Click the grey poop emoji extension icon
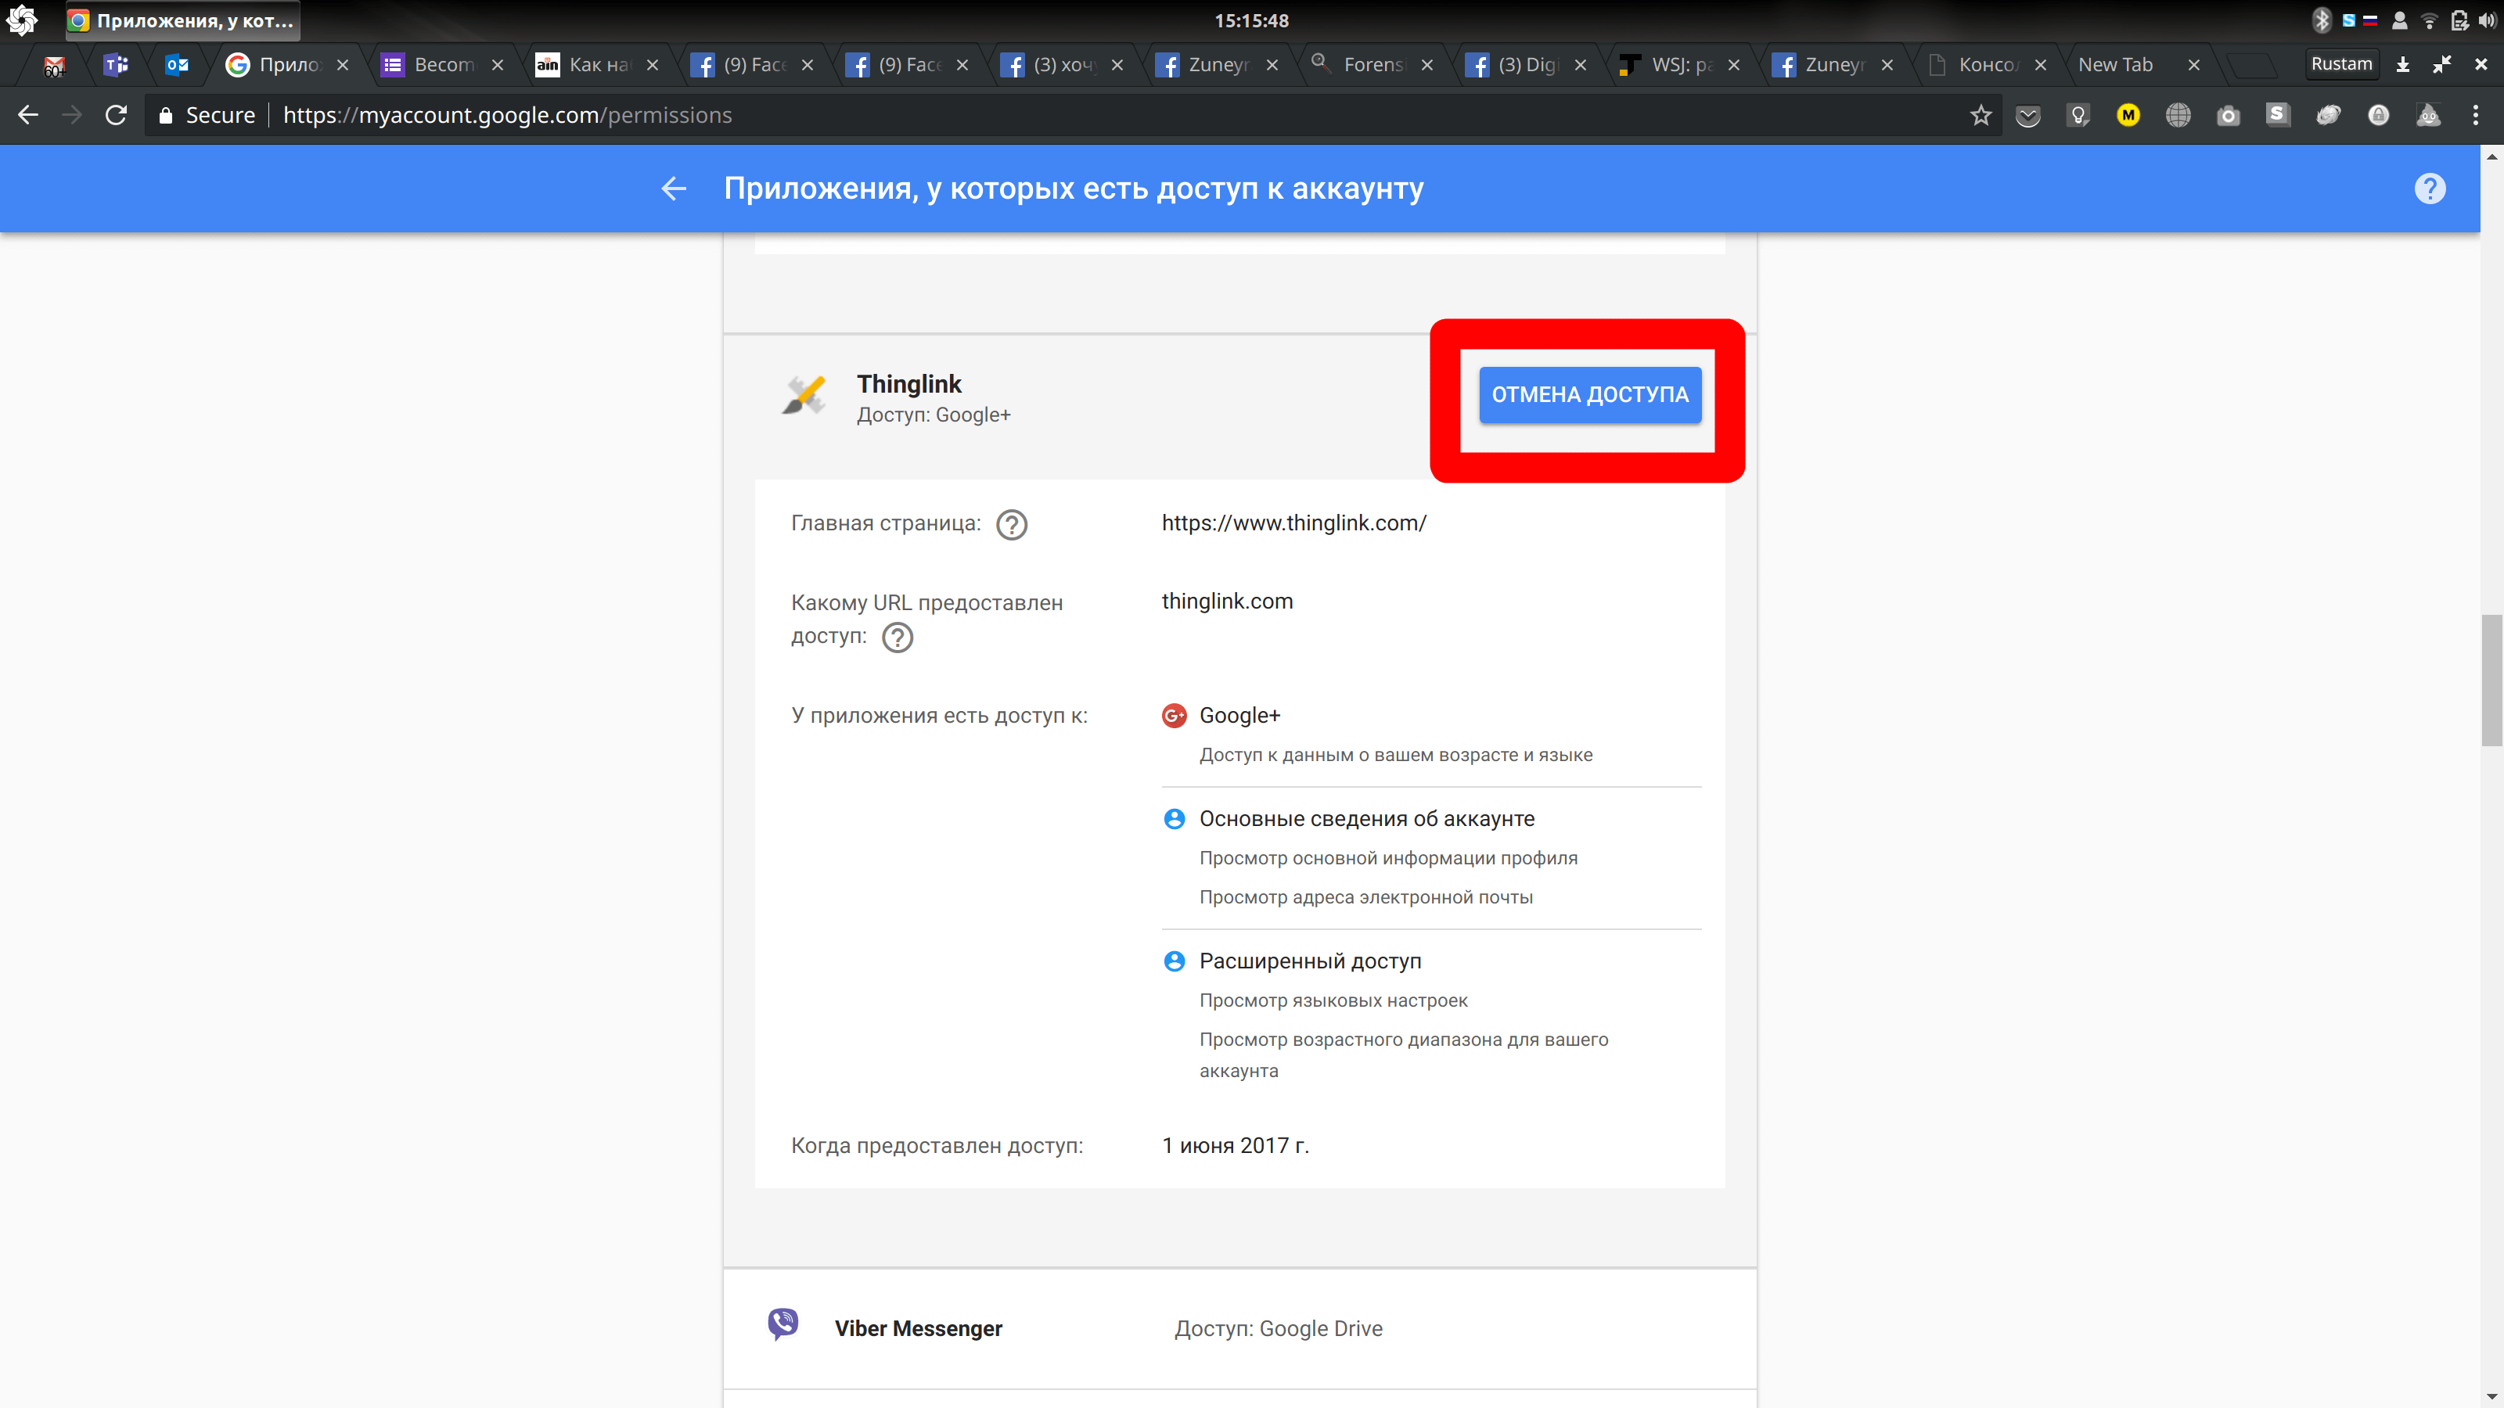 point(2428,116)
